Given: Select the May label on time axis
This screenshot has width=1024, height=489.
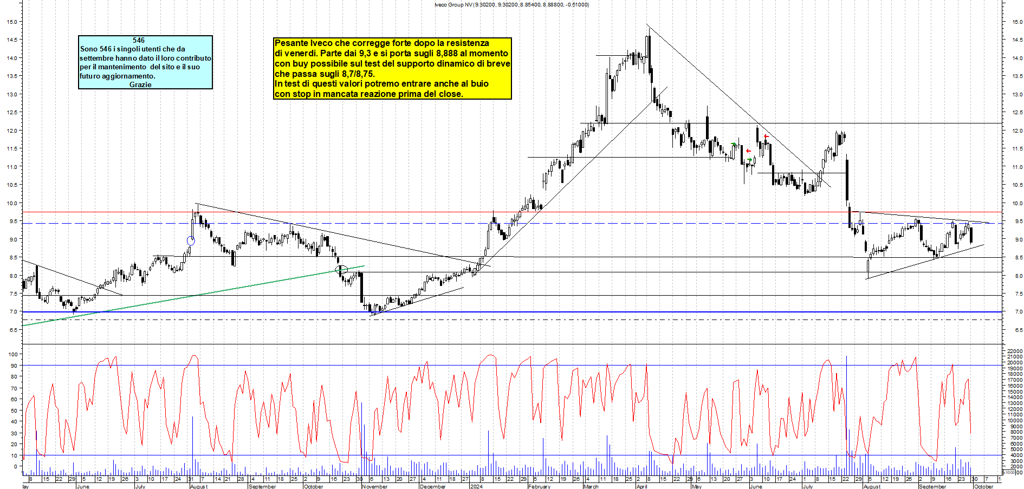Looking at the screenshot, I should [x=697, y=486].
